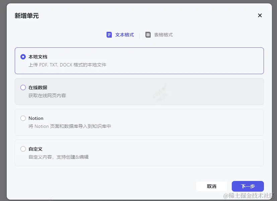This screenshot has height=201, width=277.
Task: Select the Notion radio button
Action: 23,118
